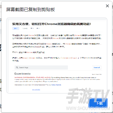Click the dialog title 屏幕截图已复制到剪贴板
The height and width of the screenshot is (113, 113).
[x=30, y=10]
